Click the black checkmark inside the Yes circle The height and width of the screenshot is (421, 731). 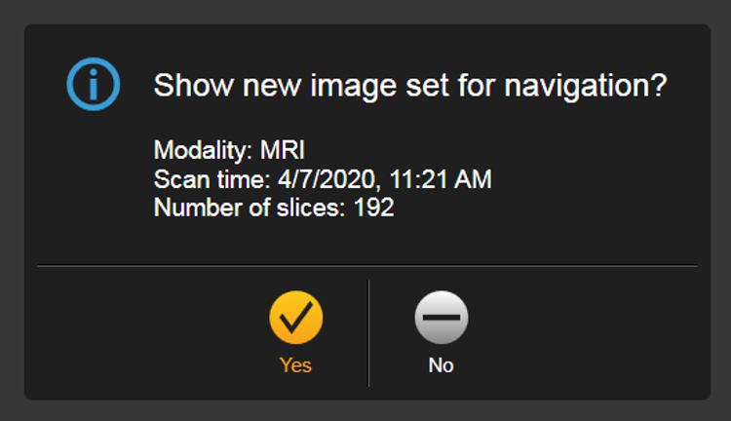pyautogui.click(x=295, y=317)
